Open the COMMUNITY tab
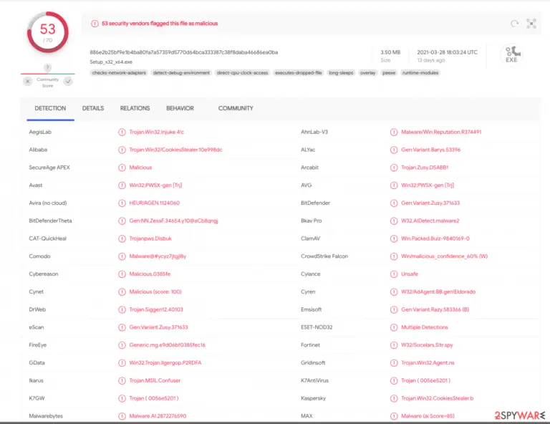 point(236,108)
